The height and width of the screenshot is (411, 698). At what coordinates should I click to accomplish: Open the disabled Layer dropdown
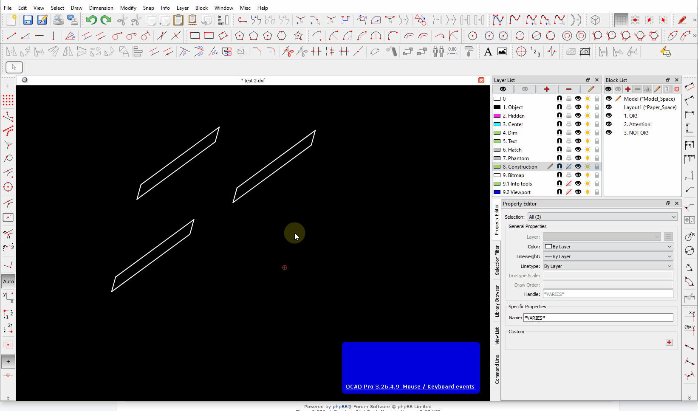[x=602, y=236]
